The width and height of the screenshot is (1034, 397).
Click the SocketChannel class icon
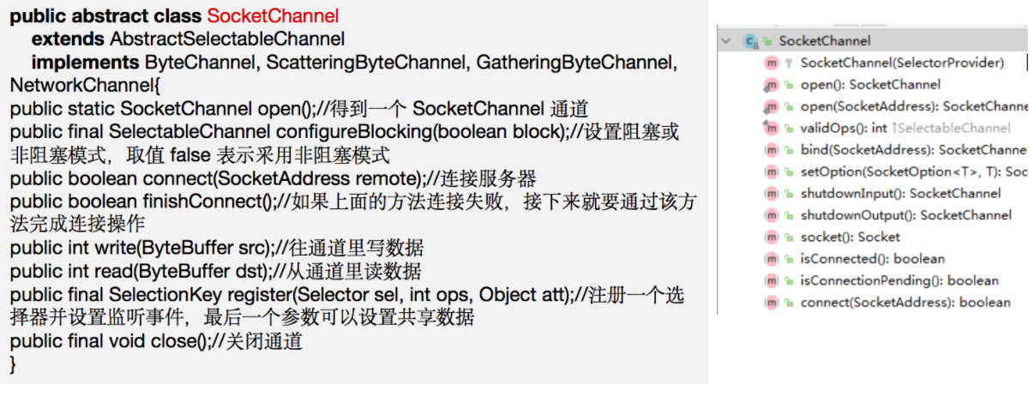point(751,40)
